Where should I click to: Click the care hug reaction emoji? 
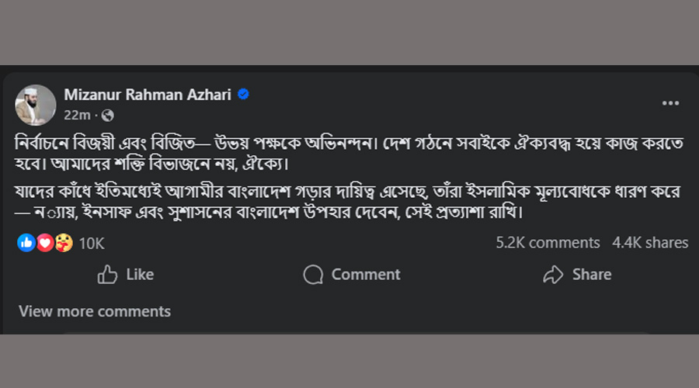tap(63, 243)
